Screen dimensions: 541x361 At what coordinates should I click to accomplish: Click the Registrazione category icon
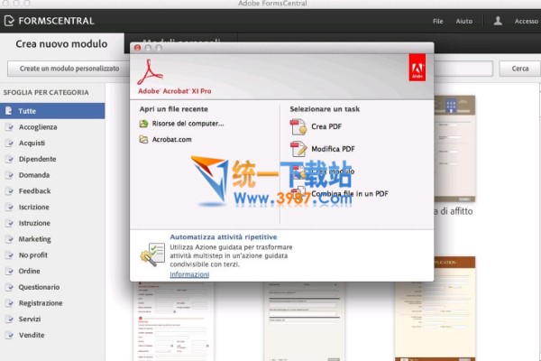click(x=9, y=303)
